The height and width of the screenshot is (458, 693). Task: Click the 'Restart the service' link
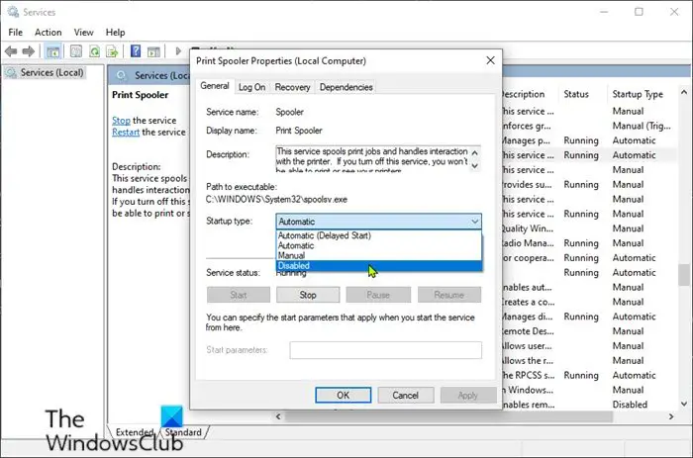(x=126, y=132)
